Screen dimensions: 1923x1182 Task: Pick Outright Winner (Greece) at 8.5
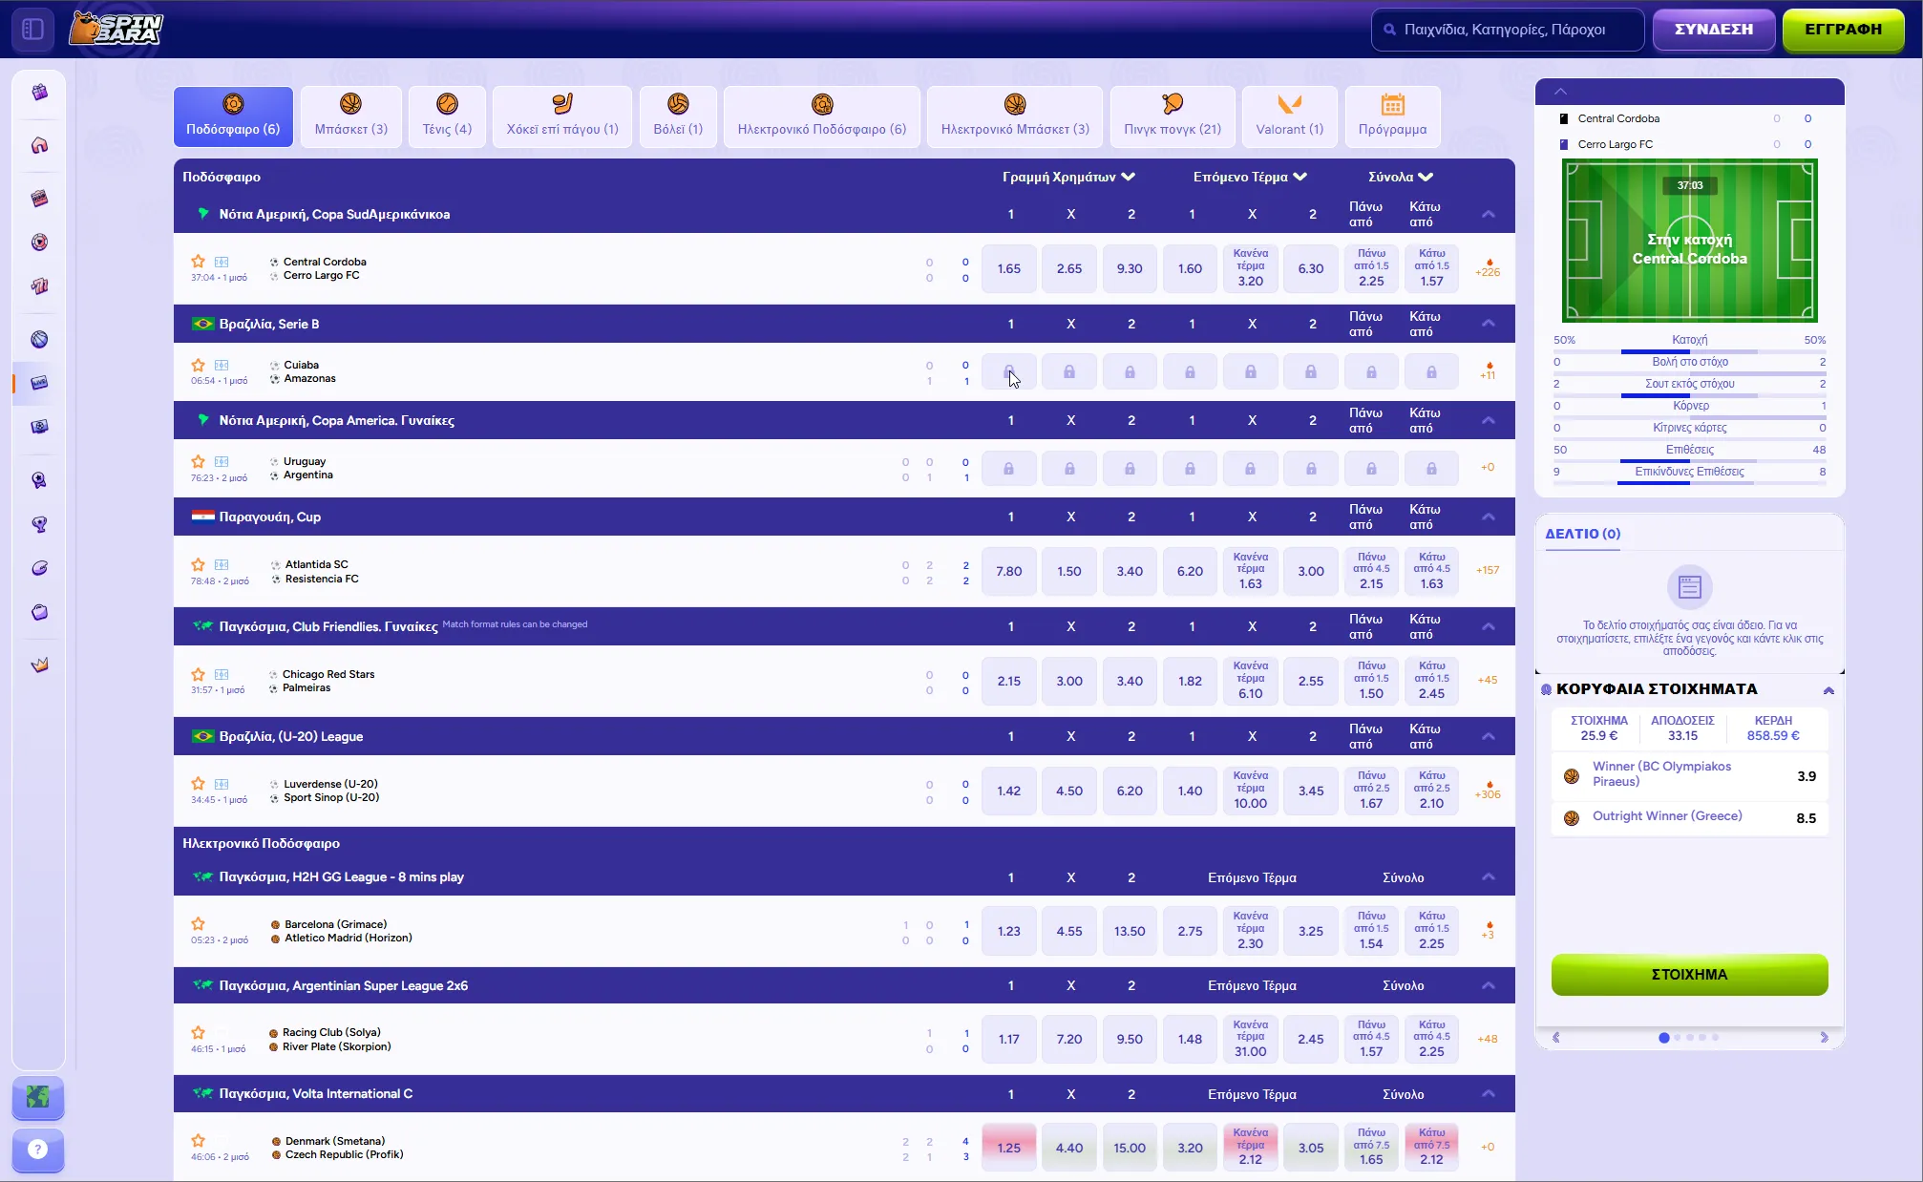point(1689,817)
